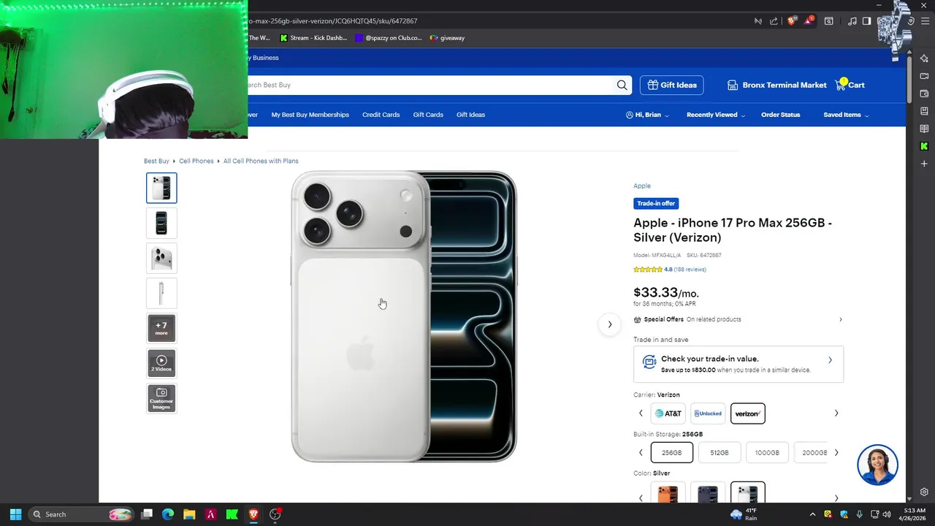Open Leo AI sparkle icon in sidebar
935x526 pixels.
coord(924,58)
